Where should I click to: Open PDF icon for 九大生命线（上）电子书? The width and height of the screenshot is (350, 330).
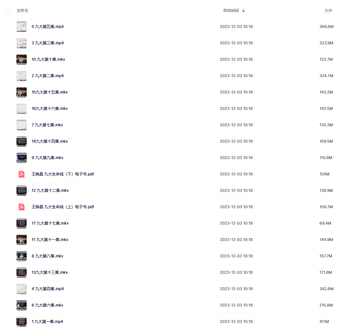point(22,207)
